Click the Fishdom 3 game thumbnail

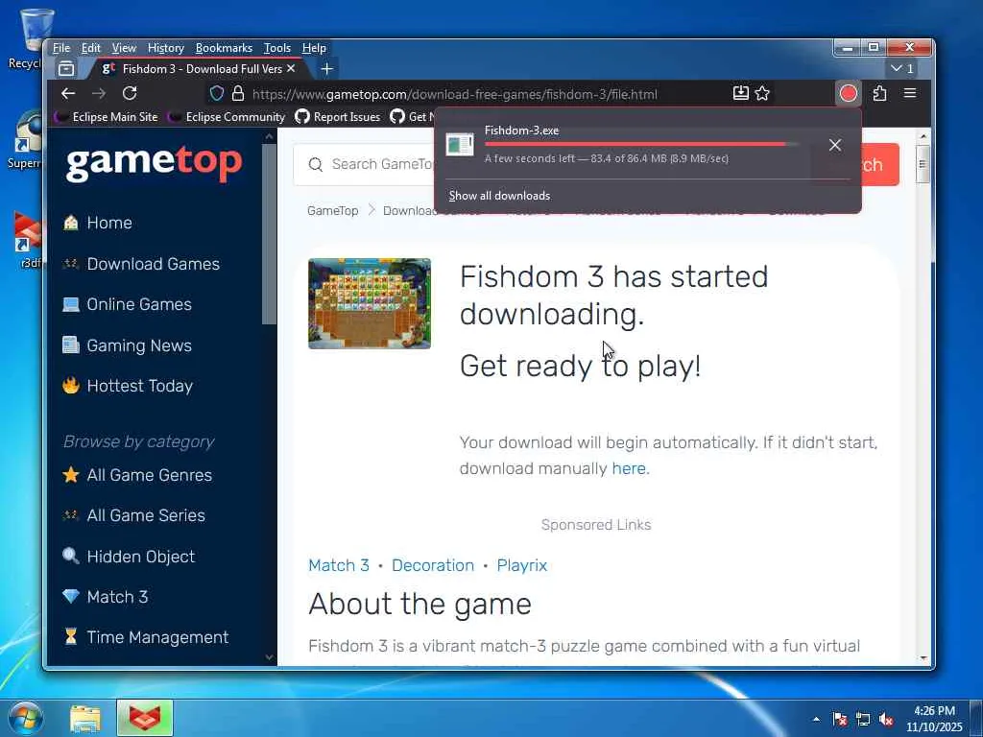coord(370,303)
